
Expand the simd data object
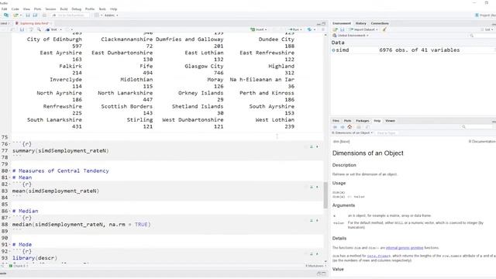(x=334, y=50)
